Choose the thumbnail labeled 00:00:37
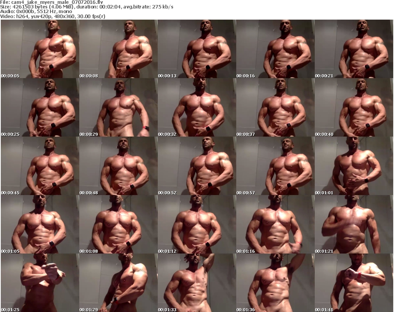The image size is (394, 312). pyautogui.click(x=275, y=107)
